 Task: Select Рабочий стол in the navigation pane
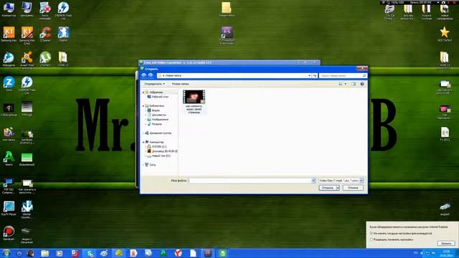[x=158, y=97]
